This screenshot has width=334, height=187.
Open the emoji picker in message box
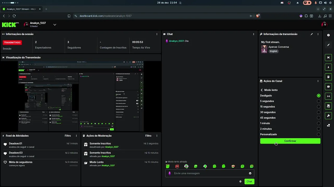pos(250,173)
